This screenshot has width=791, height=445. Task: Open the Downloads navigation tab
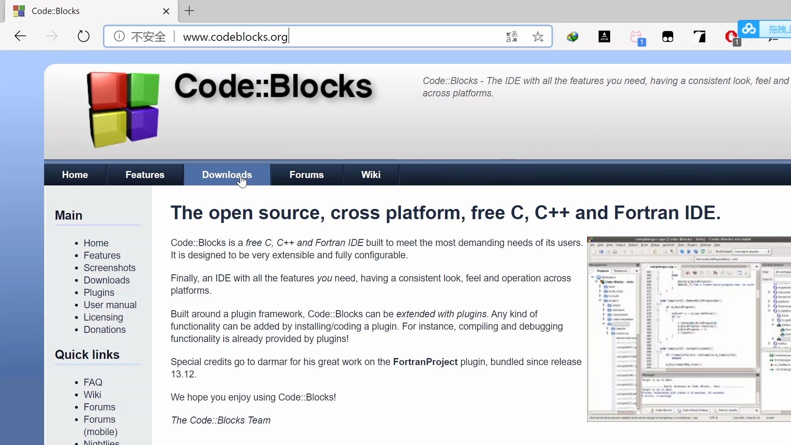[x=227, y=175]
